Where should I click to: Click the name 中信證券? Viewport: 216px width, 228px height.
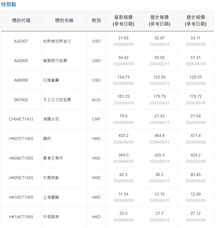pos(51,217)
